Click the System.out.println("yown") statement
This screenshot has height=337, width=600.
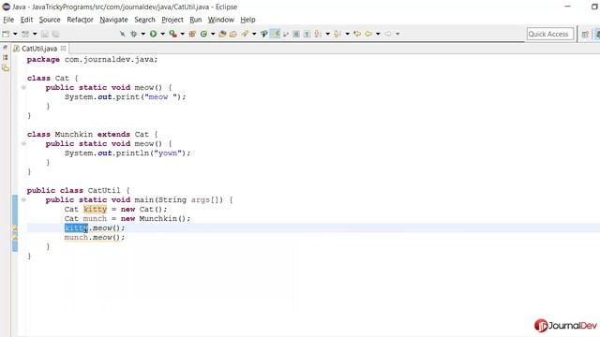coord(127,154)
